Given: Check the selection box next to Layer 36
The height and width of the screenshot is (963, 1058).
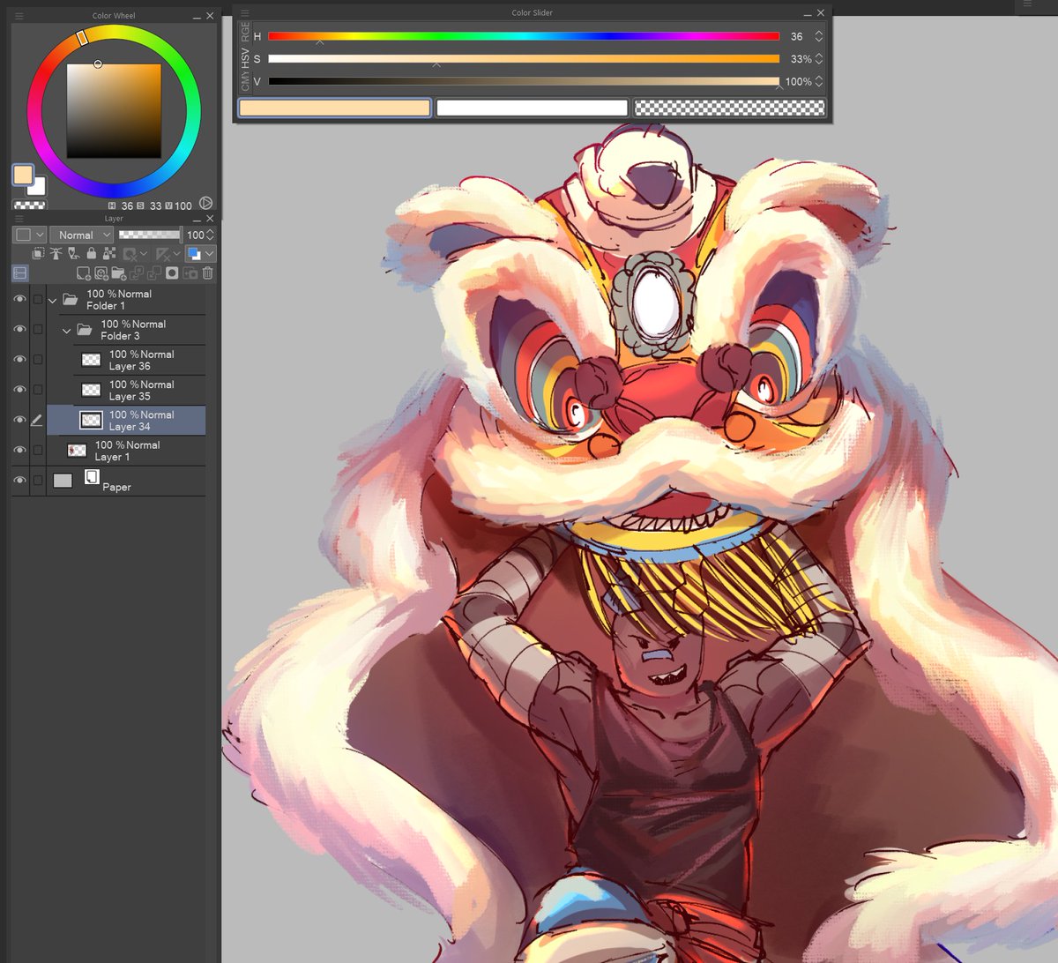Looking at the screenshot, I should click(38, 360).
